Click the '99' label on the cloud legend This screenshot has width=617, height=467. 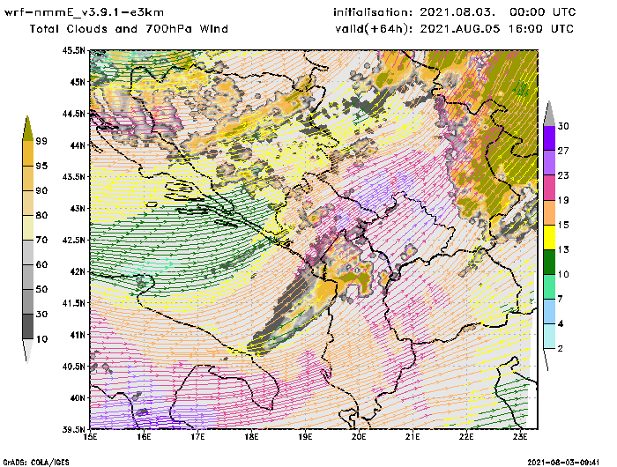41,141
